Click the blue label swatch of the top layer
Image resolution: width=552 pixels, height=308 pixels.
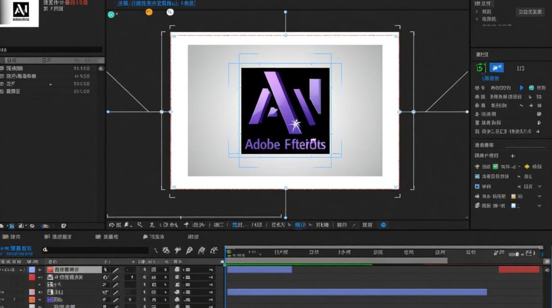point(32,270)
